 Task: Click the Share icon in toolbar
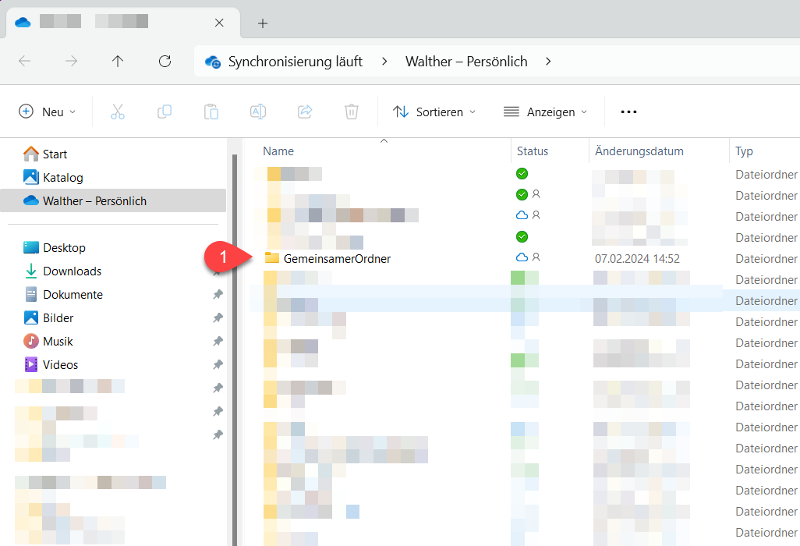click(x=305, y=112)
